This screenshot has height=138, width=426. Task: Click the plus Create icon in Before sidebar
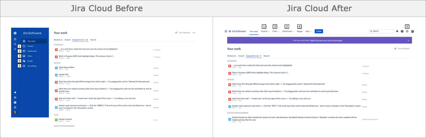[x=15, y=49]
